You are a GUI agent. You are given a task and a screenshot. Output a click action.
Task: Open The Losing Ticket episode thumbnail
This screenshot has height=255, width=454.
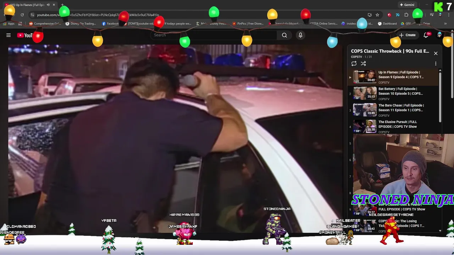(x=365, y=226)
